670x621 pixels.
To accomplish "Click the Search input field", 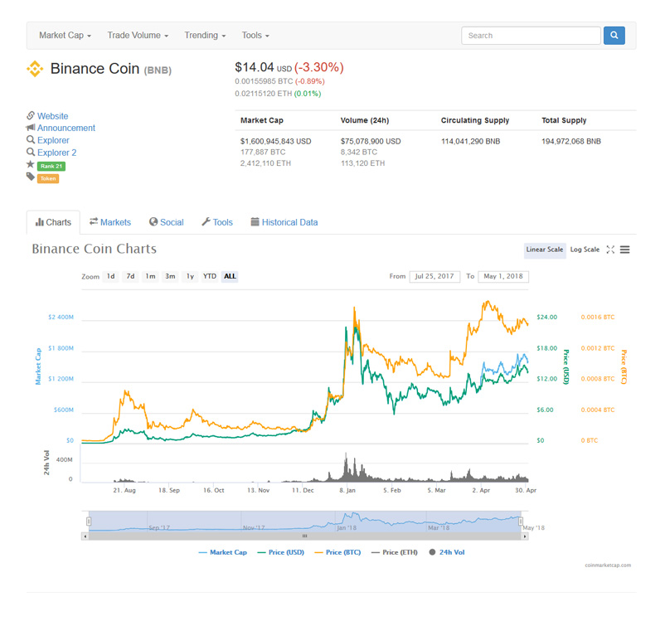I will coord(532,36).
